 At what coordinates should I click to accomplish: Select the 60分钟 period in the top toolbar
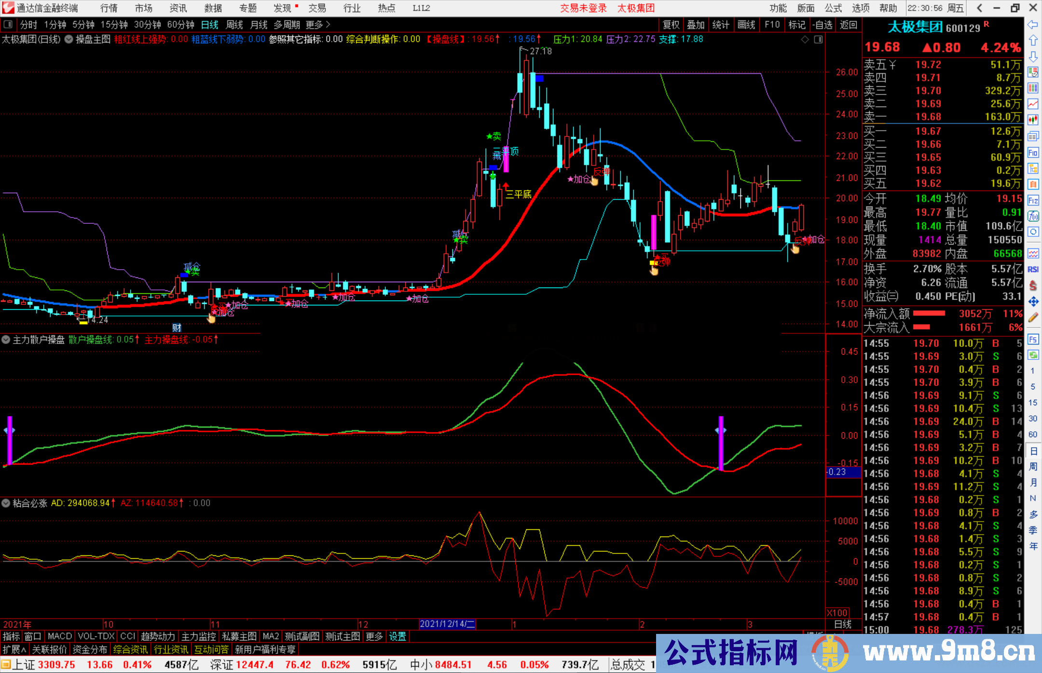[180, 25]
